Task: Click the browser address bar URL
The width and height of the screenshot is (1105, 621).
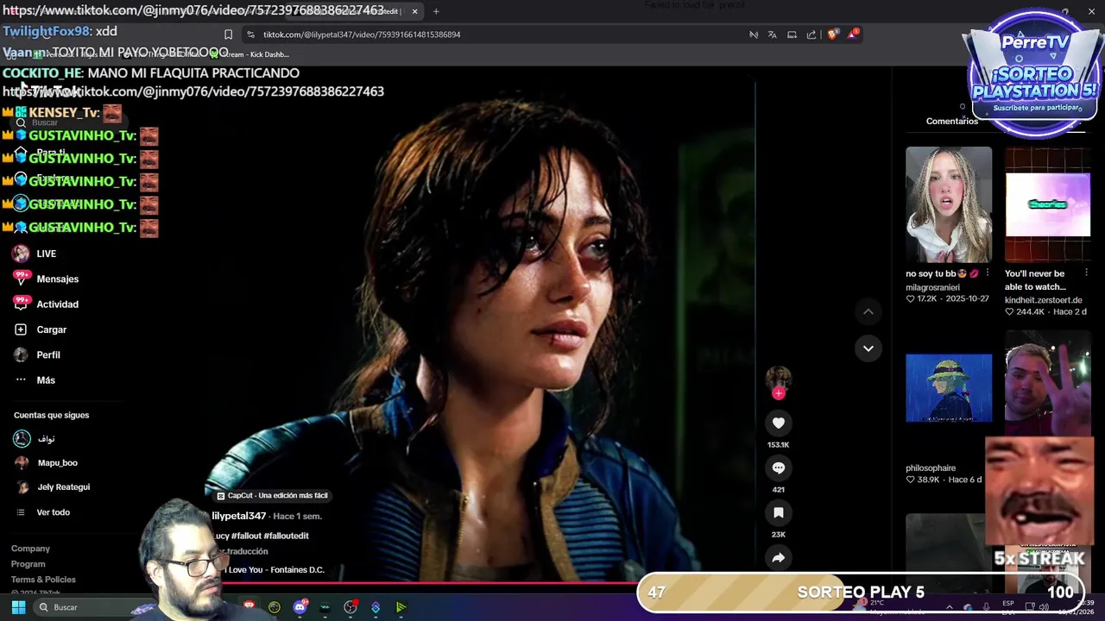Action: 362,34
